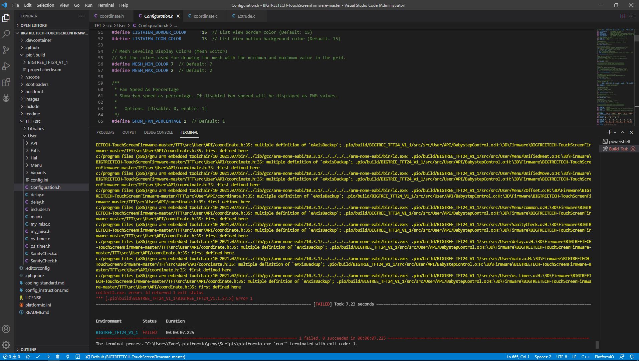639x361 pixels.
Task: Maximize the terminal panel with the chevron
Action: [622, 132]
